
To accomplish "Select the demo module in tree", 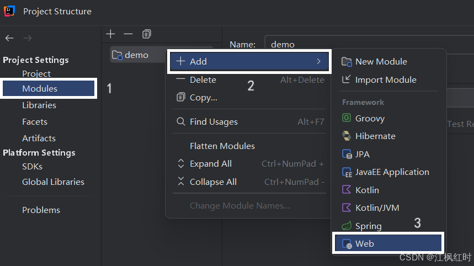I will [x=137, y=55].
